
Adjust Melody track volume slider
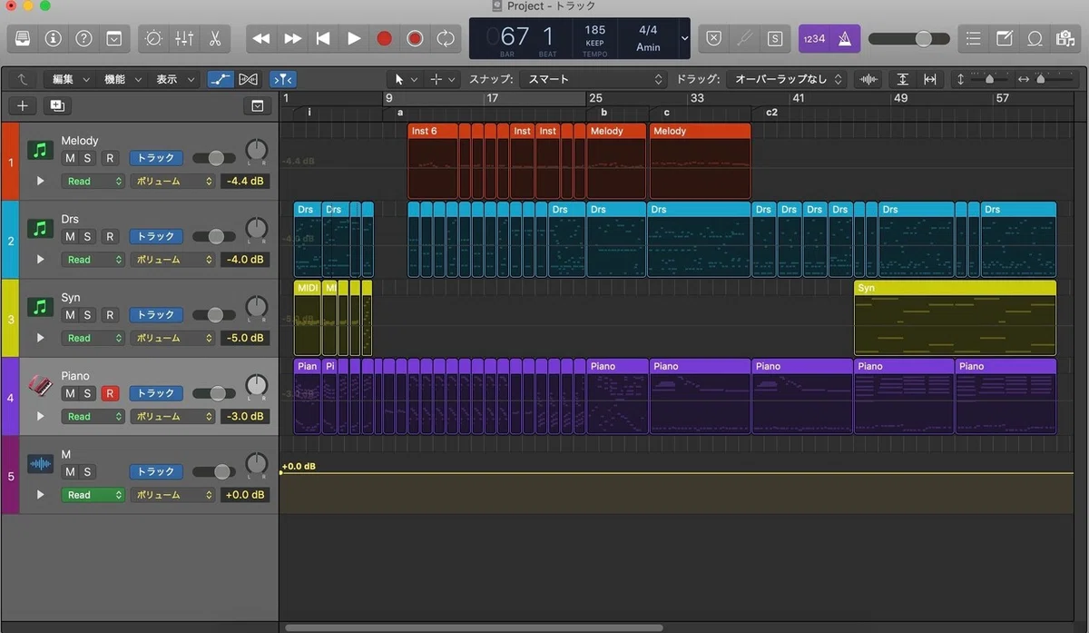[214, 158]
